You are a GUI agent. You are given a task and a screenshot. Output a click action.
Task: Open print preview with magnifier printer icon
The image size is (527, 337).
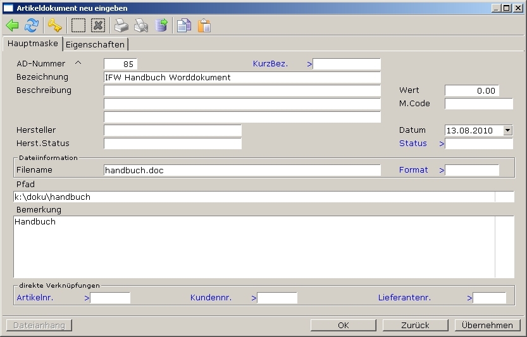pyautogui.click(x=141, y=25)
